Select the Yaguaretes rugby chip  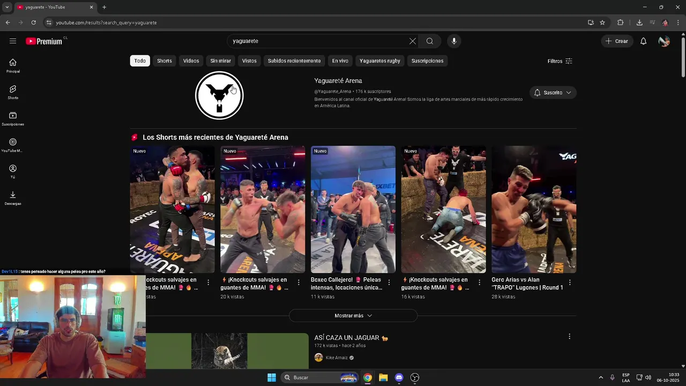point(380,61)
